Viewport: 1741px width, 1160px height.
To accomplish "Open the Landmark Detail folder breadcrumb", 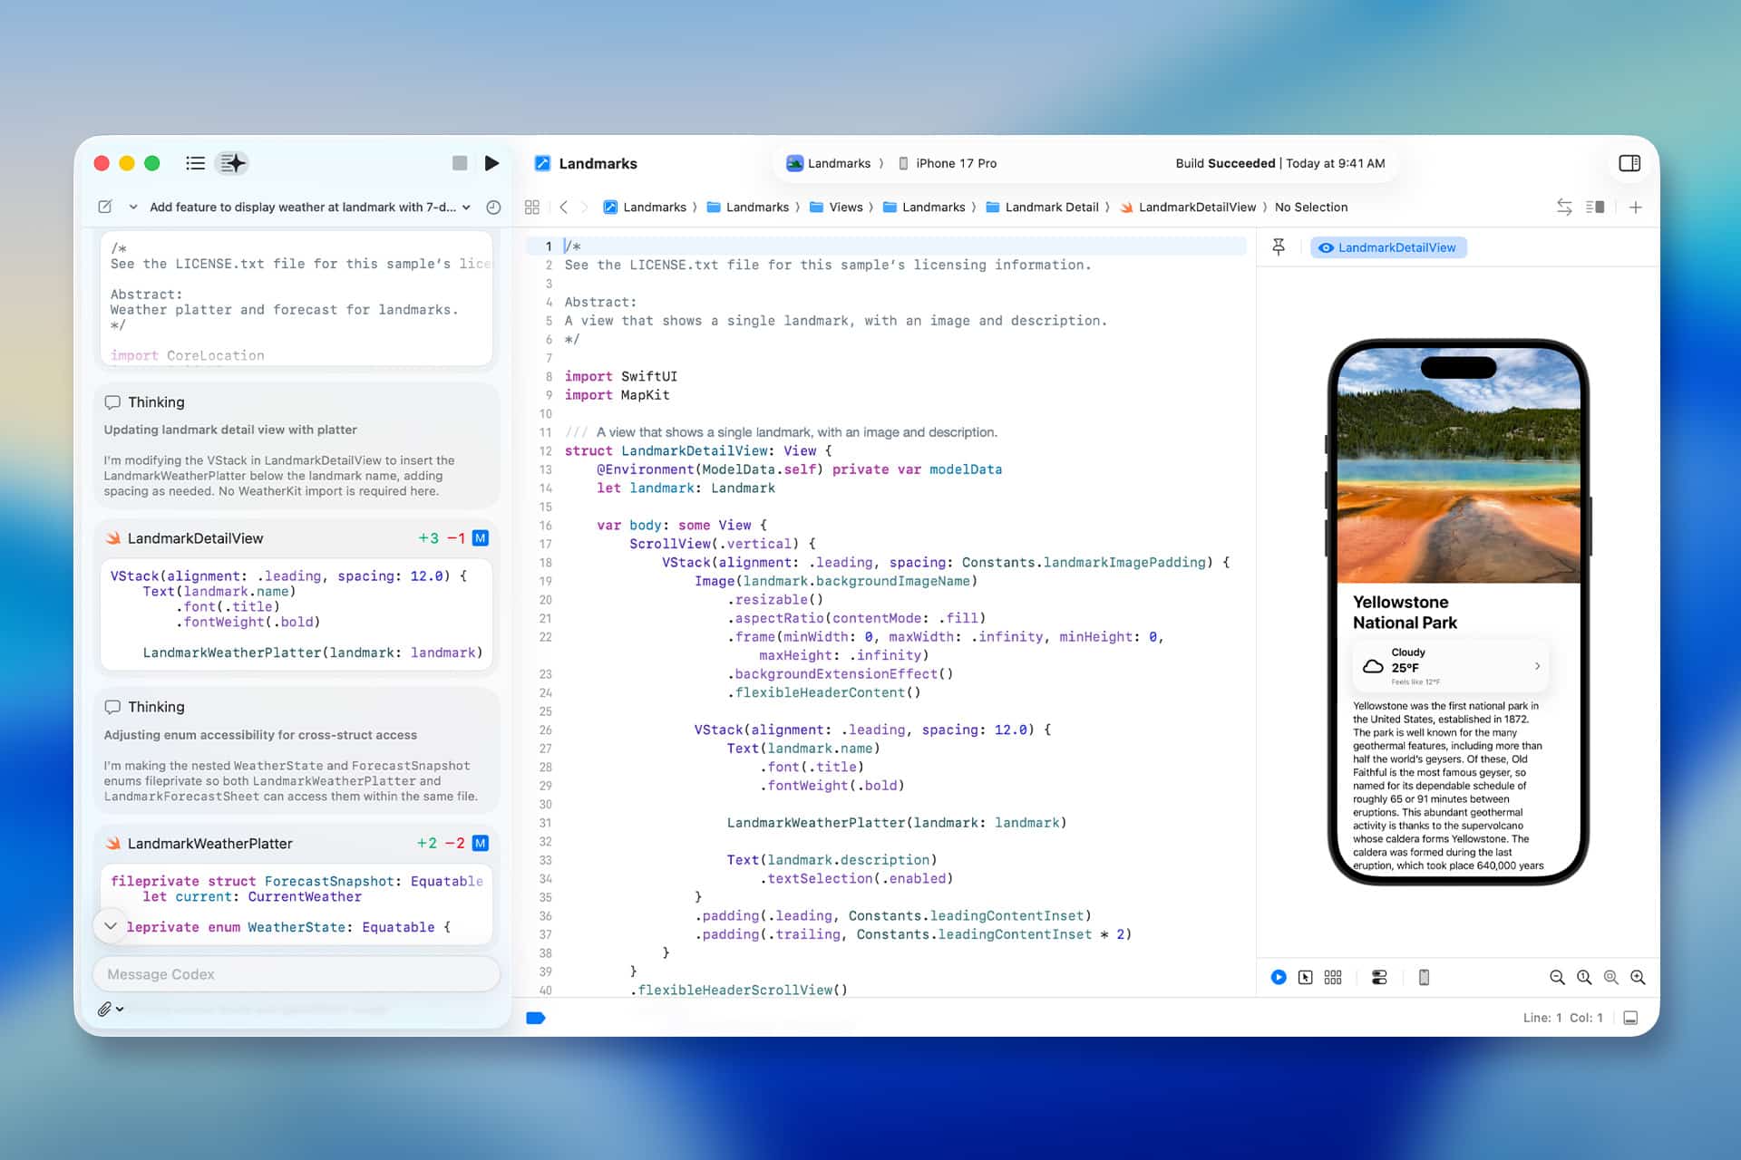I will point(1042,207).
